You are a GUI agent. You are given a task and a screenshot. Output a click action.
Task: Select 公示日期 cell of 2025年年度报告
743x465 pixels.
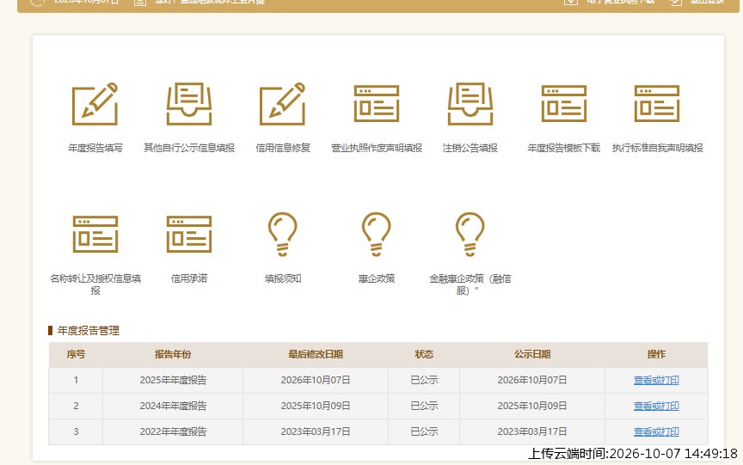pyautogui.click(x=532, y=380)
